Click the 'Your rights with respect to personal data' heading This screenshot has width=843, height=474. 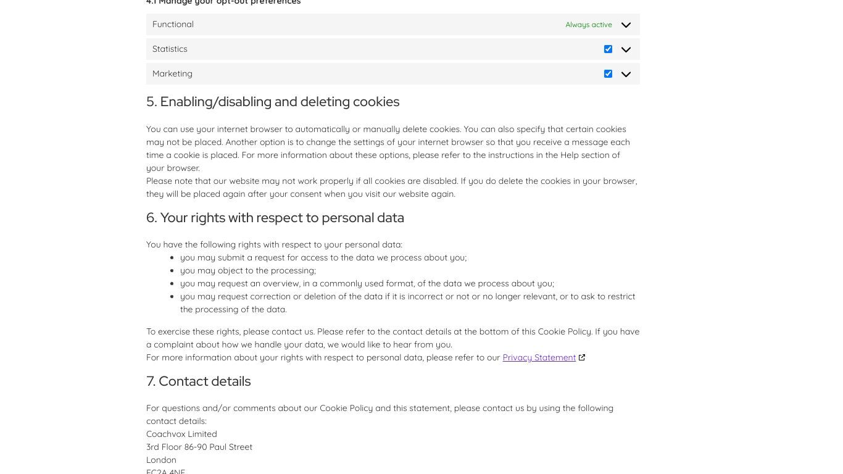point(275,218)
